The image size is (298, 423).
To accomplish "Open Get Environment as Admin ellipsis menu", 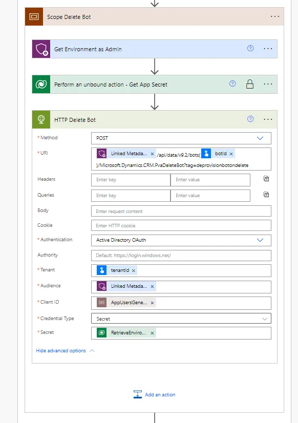I will (268, 49).
